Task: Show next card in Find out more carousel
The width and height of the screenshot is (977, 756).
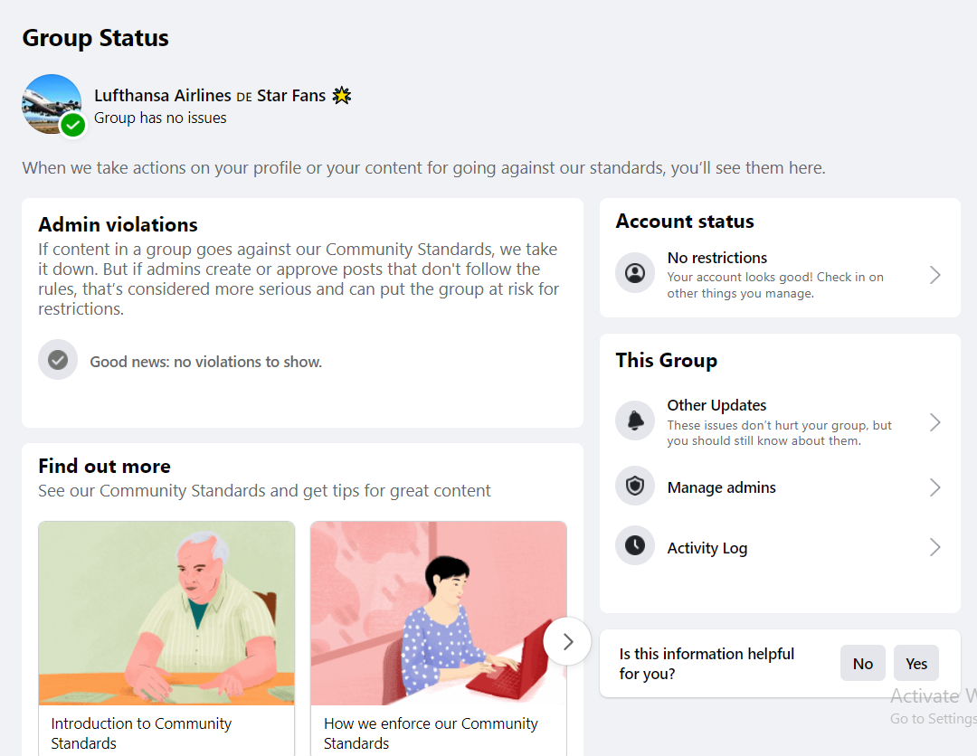Action: [567, 641]
